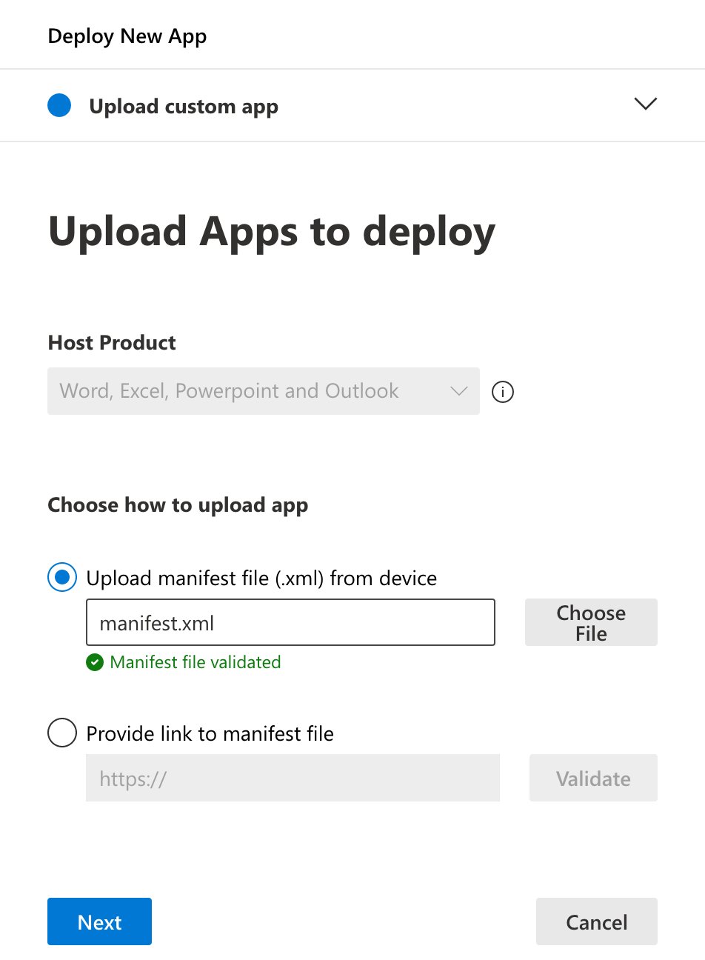Click the Deploy New App panel title

(127, 36)
